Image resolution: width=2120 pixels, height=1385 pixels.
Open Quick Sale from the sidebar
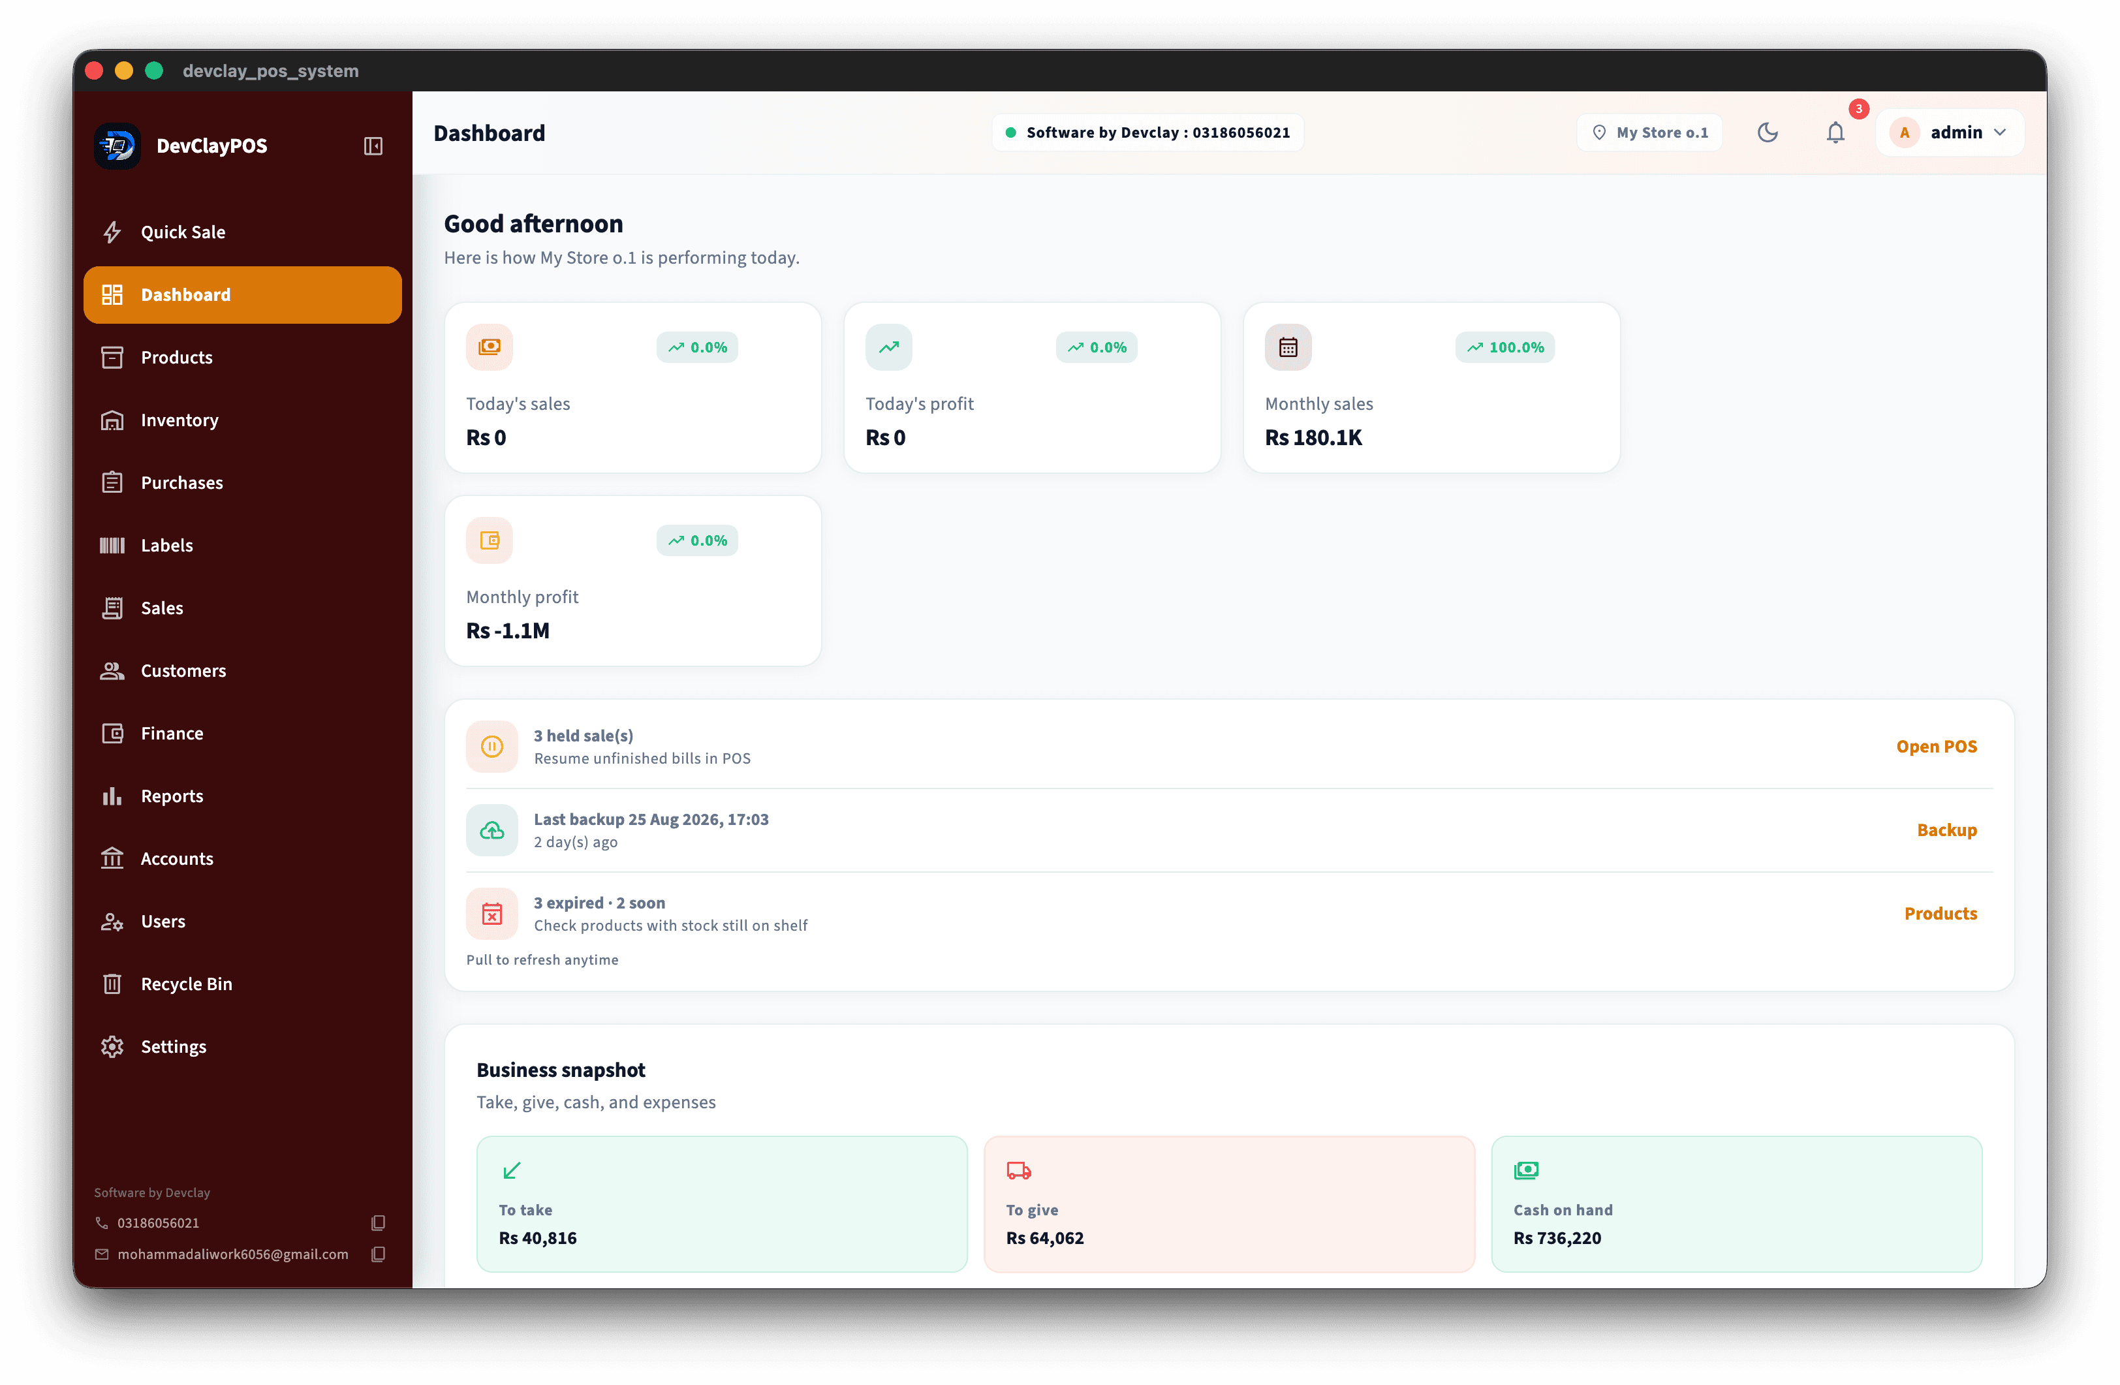point(242,232)
